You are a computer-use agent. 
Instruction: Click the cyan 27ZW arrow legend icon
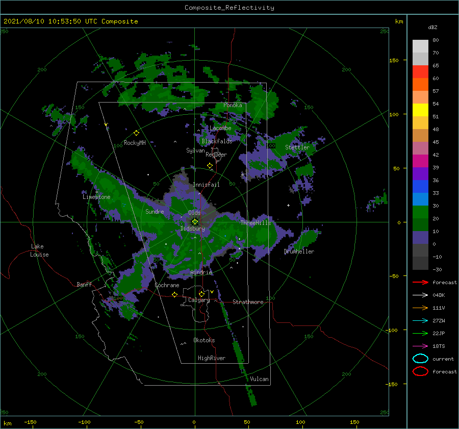[x=420, y=321]
